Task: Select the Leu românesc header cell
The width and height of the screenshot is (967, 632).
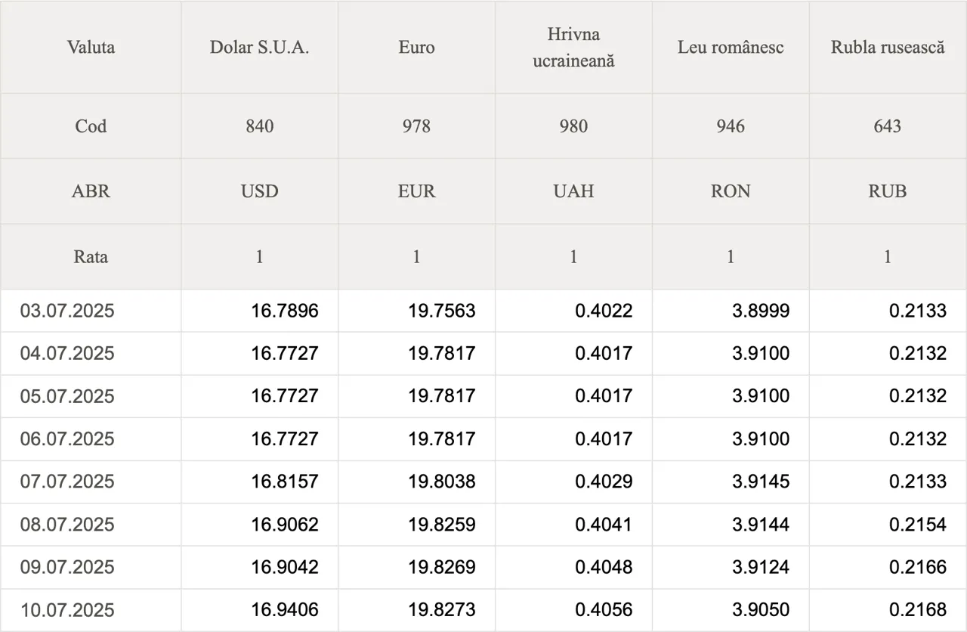Action: [x=731, y=47]
